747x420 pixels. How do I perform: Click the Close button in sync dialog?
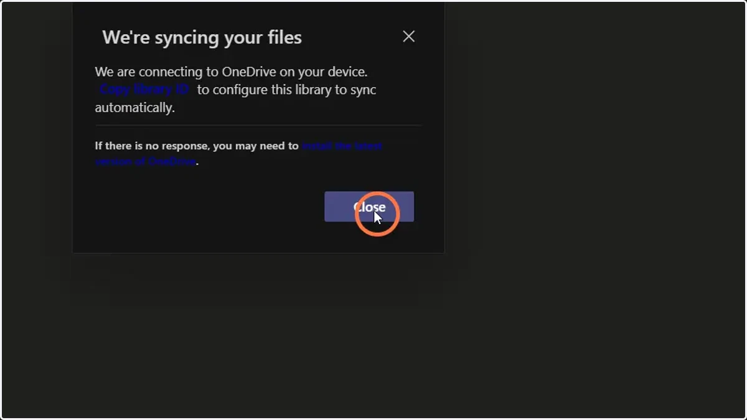(369, 207)
